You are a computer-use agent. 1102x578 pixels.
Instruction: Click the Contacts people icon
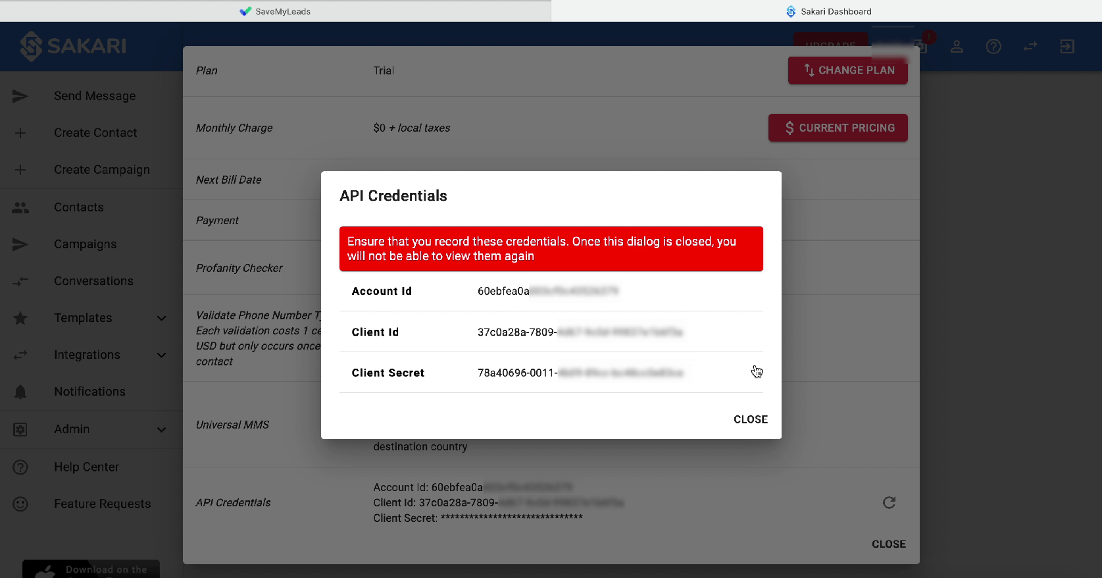[x=20, y=207]
